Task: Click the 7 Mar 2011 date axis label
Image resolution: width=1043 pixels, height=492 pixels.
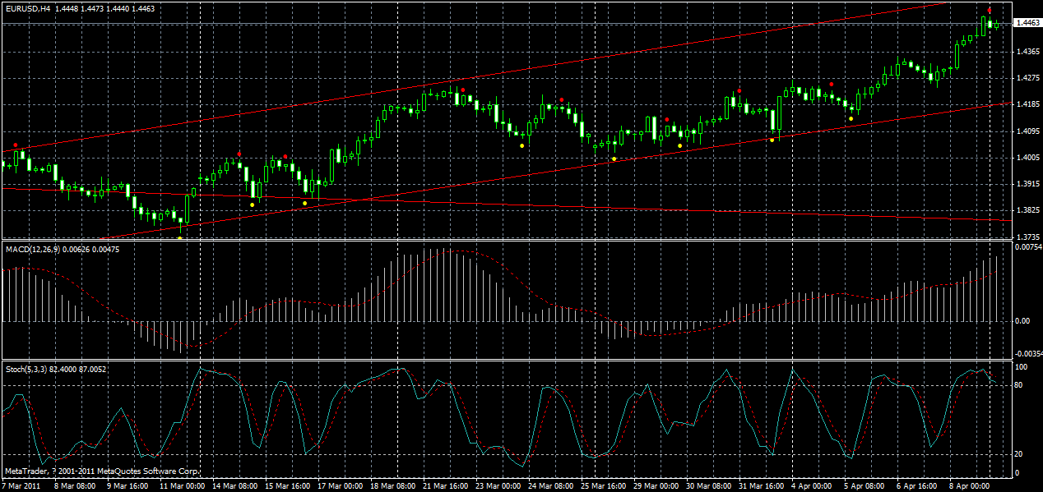Action: (22, 485)
